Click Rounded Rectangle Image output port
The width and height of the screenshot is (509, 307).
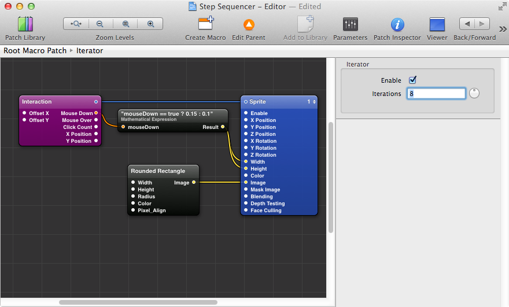(194, 182)
